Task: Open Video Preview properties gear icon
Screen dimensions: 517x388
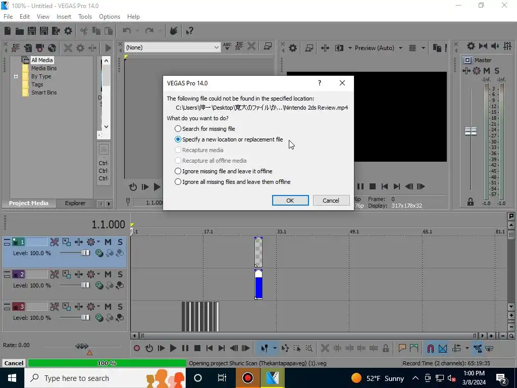Action: (293, 48)
